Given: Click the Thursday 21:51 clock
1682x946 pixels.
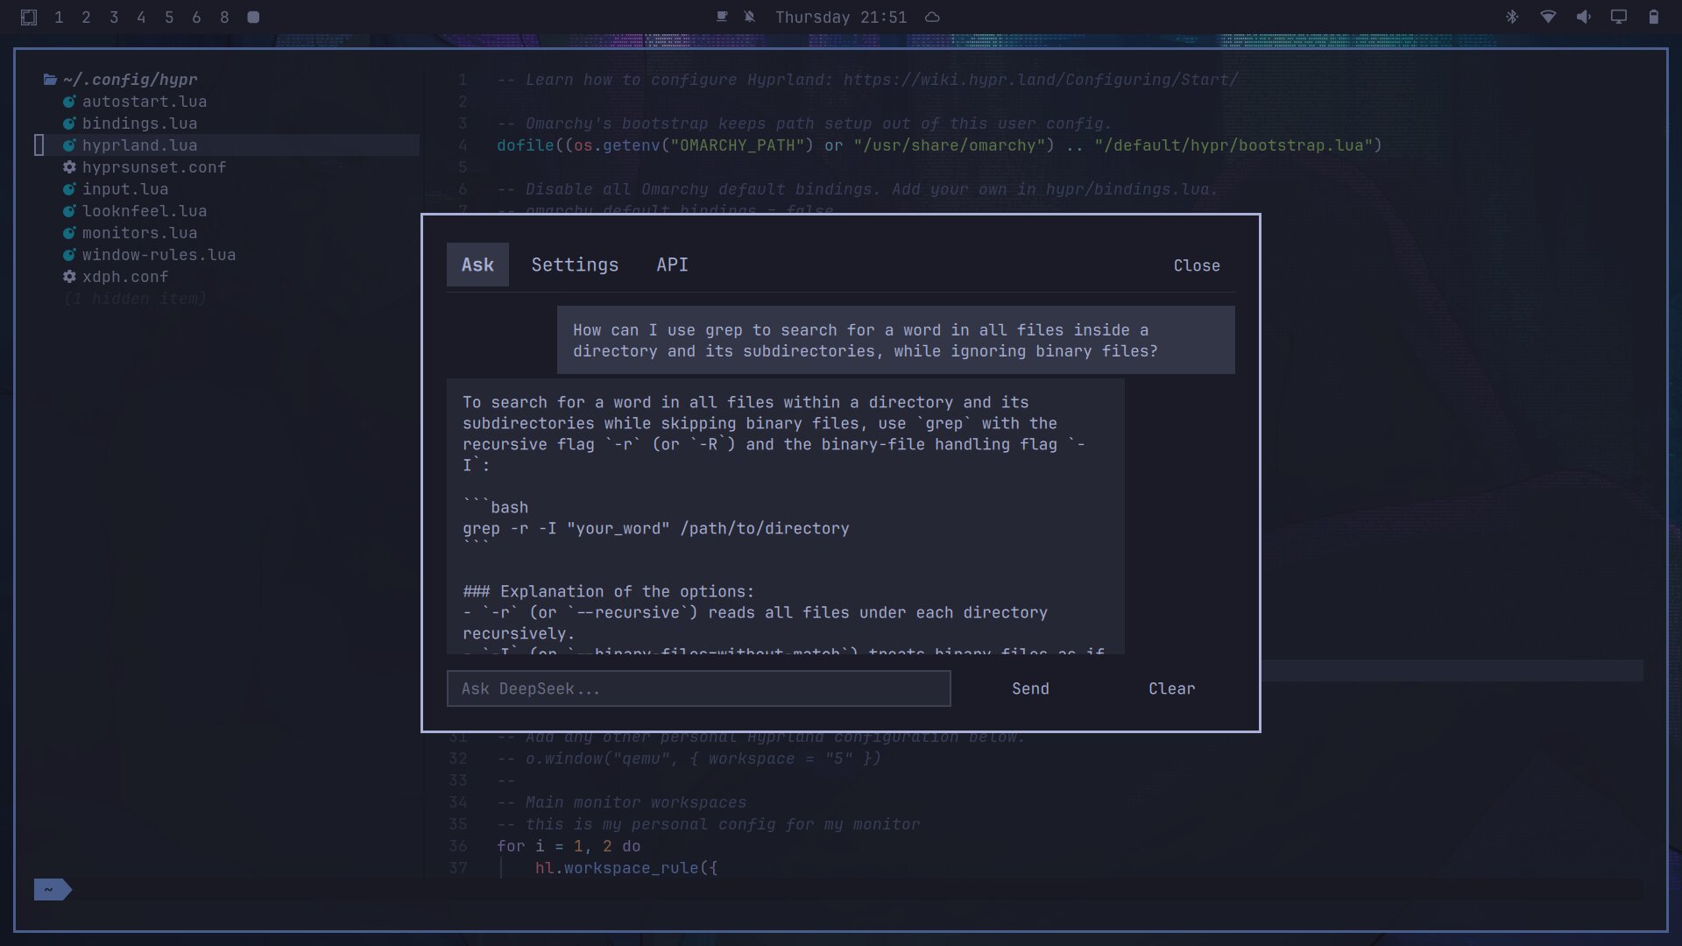Looking at the screenshot, I should (841, 17).
